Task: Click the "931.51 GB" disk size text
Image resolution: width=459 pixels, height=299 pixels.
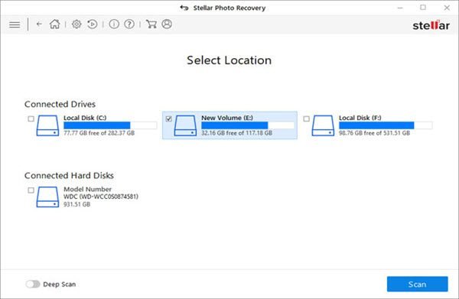Action: [x=76, y=204]
